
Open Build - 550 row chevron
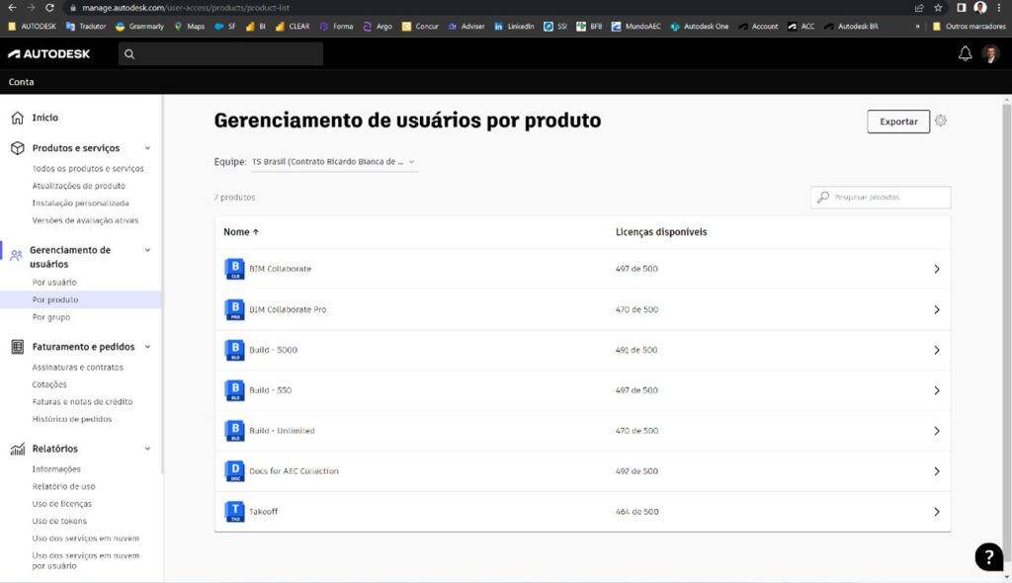click(x=937, y=390)
